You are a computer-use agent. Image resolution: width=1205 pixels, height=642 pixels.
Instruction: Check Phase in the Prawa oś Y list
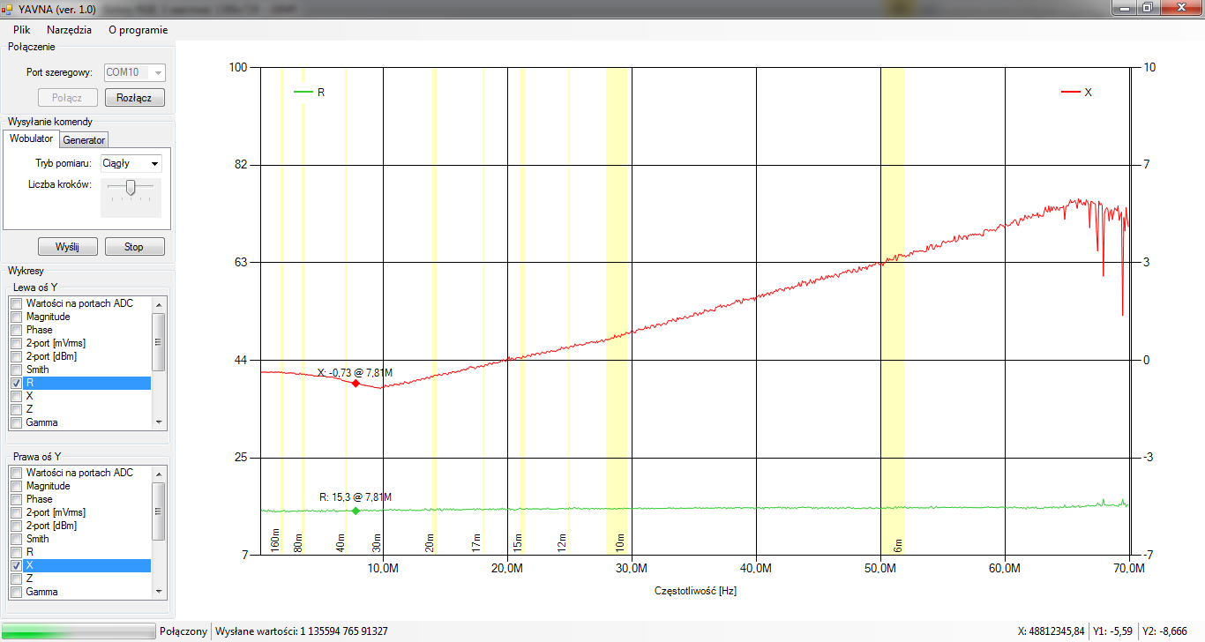click(16, 499)
